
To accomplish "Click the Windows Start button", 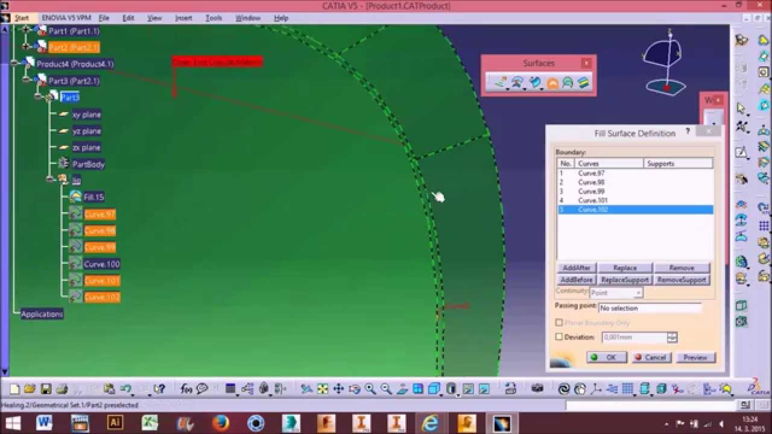I will [13, 423].
